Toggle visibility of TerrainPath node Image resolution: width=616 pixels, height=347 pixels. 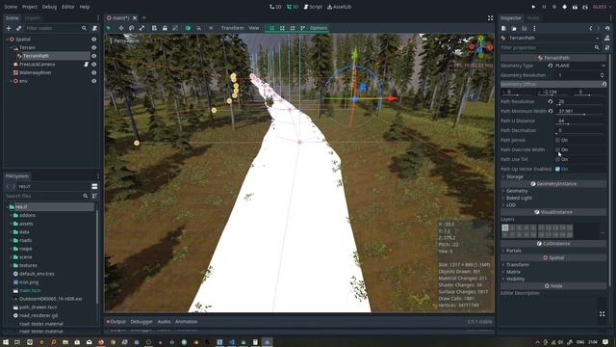point(94,56)
